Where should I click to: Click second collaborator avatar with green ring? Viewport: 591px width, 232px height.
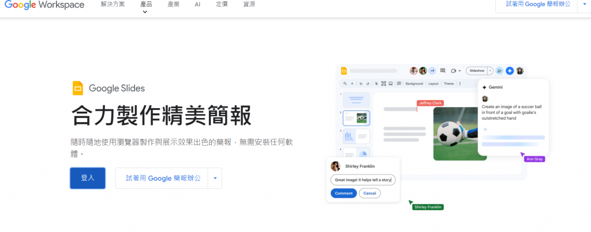[x=423, y=71]
